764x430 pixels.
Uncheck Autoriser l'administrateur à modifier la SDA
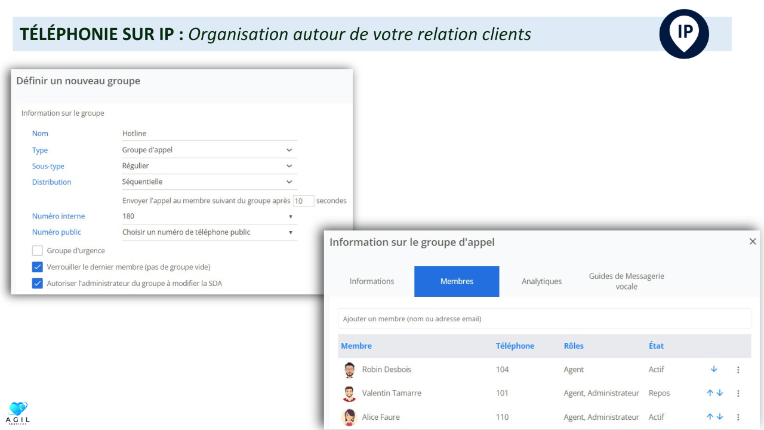[38, 283]
